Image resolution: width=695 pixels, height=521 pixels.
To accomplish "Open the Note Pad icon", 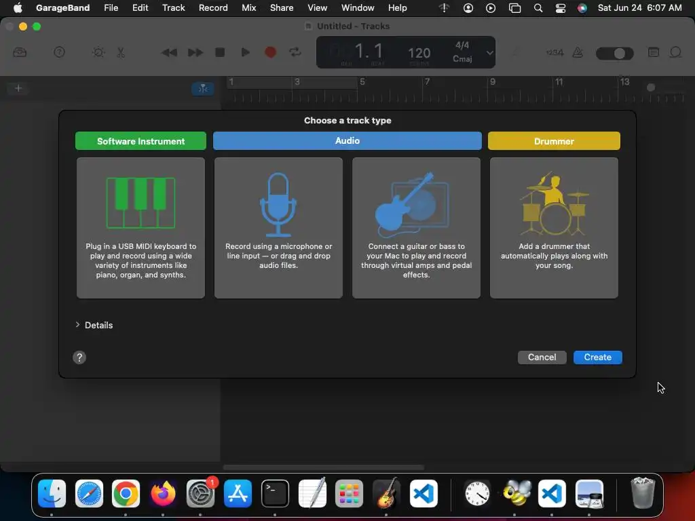I will (654, 52).
